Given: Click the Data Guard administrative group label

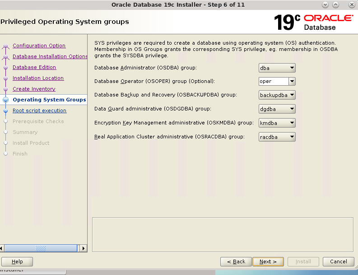Looking at the screenshot, I should (153, 109).
